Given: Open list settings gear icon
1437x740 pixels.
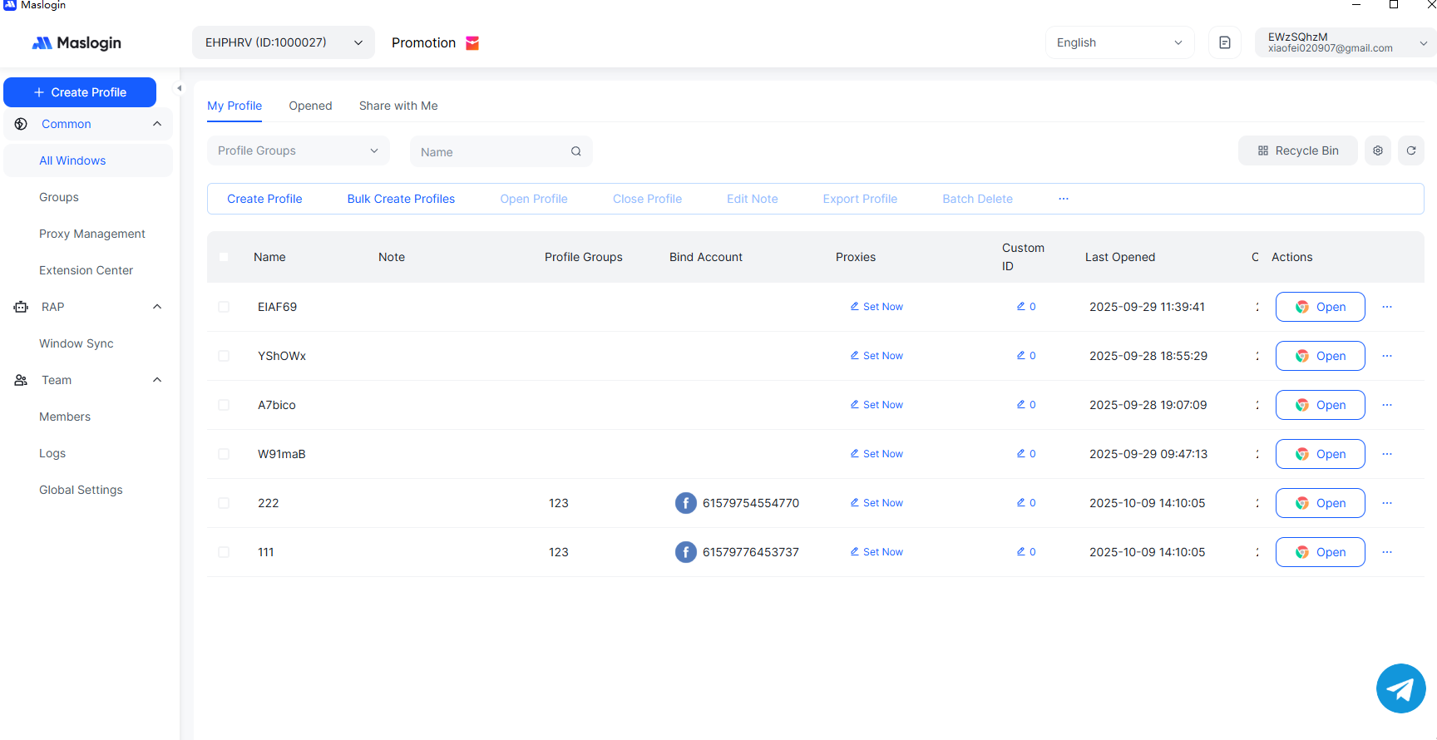Looking at the screenshot, I should coord(1378,150).
